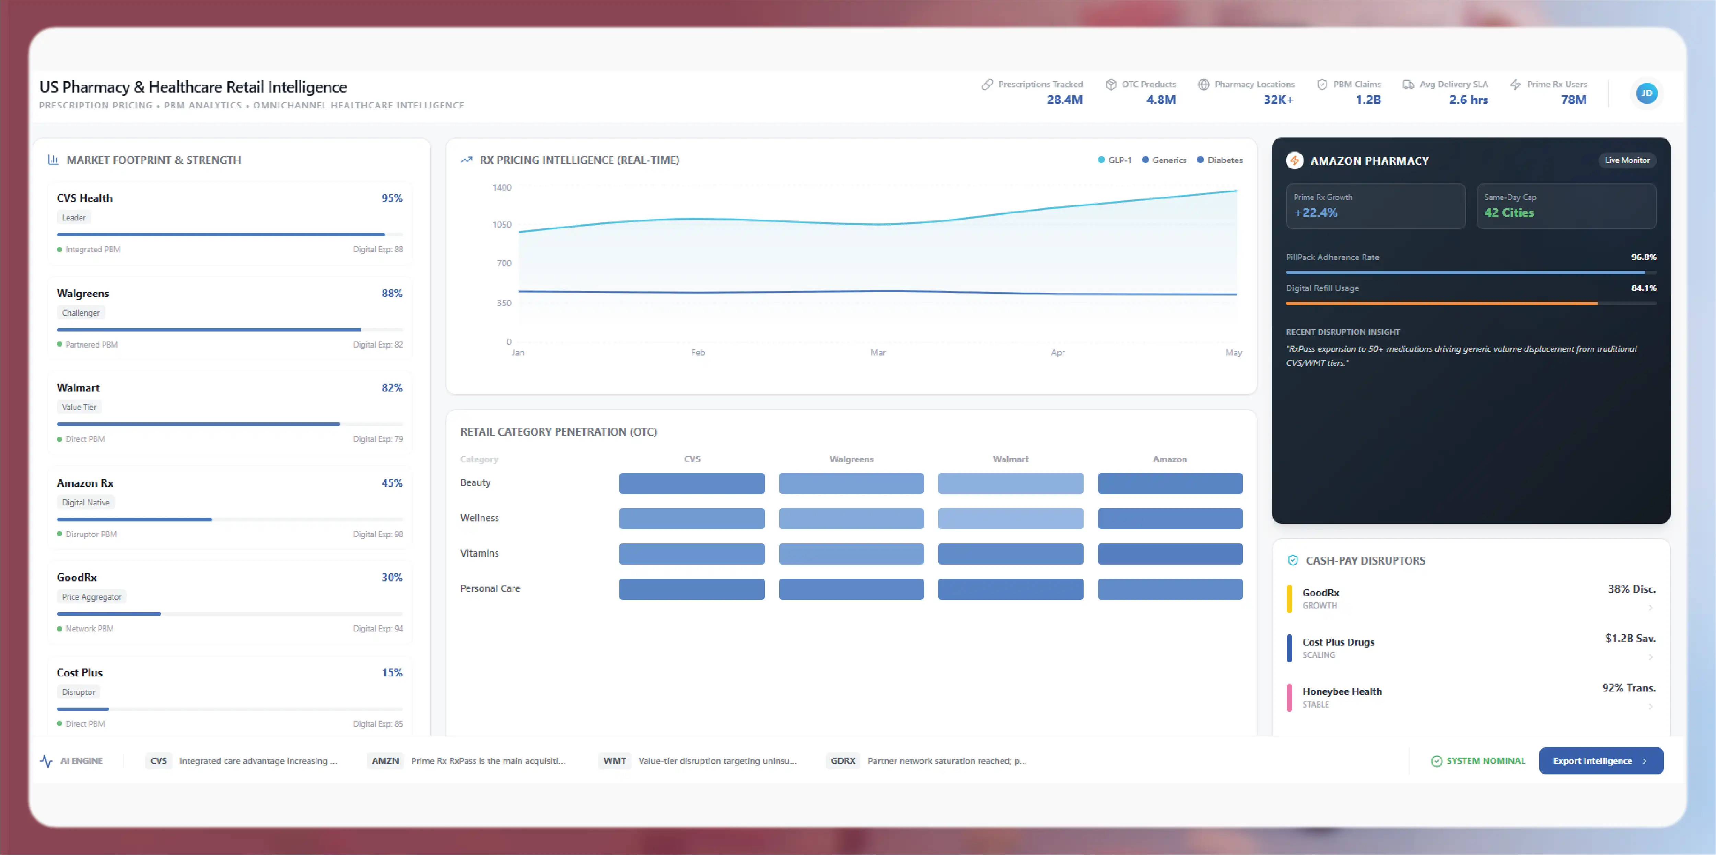Select the Vitamins Walmart heatmap cell
Screen dimensions: 1716x855
click(x=1011, y=554)
